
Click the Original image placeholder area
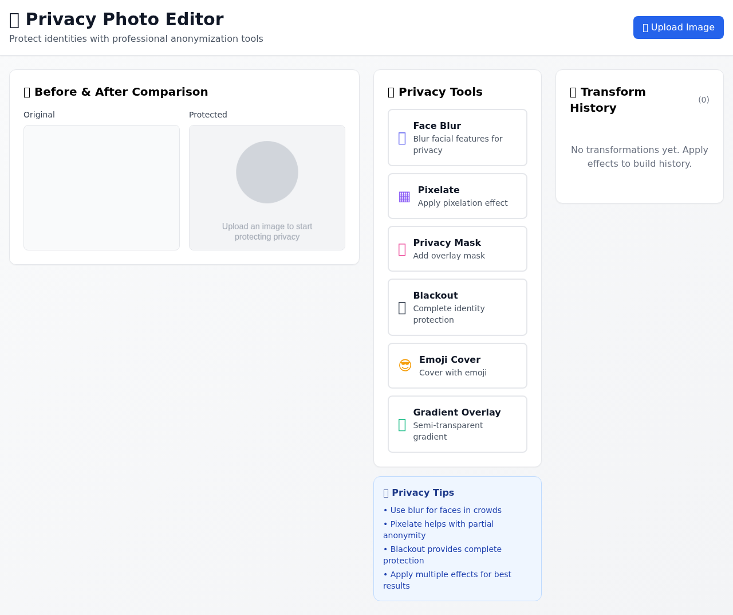[101, 187]
